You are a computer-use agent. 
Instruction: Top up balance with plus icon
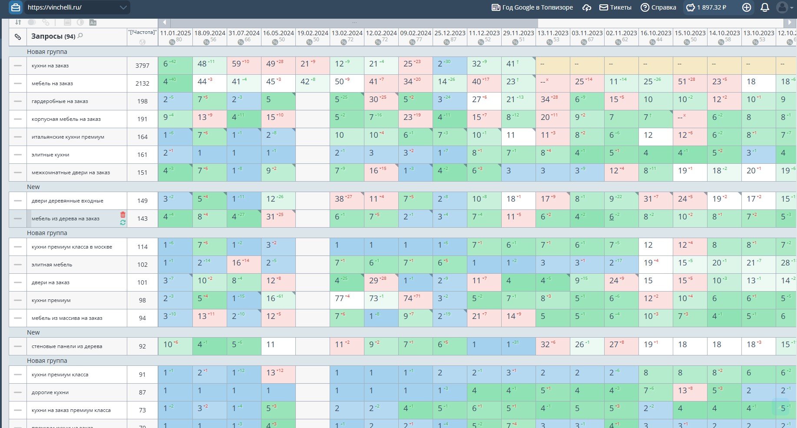point(747,7)
